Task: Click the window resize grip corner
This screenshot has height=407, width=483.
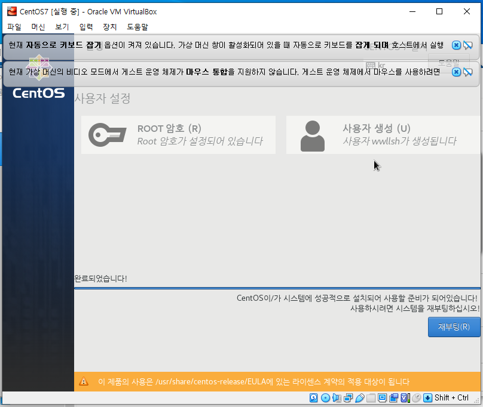Action: (477, 400)
